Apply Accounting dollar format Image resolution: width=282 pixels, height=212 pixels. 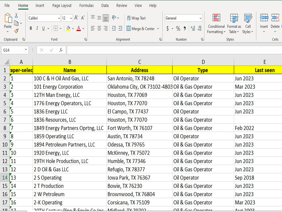(168, 29)
